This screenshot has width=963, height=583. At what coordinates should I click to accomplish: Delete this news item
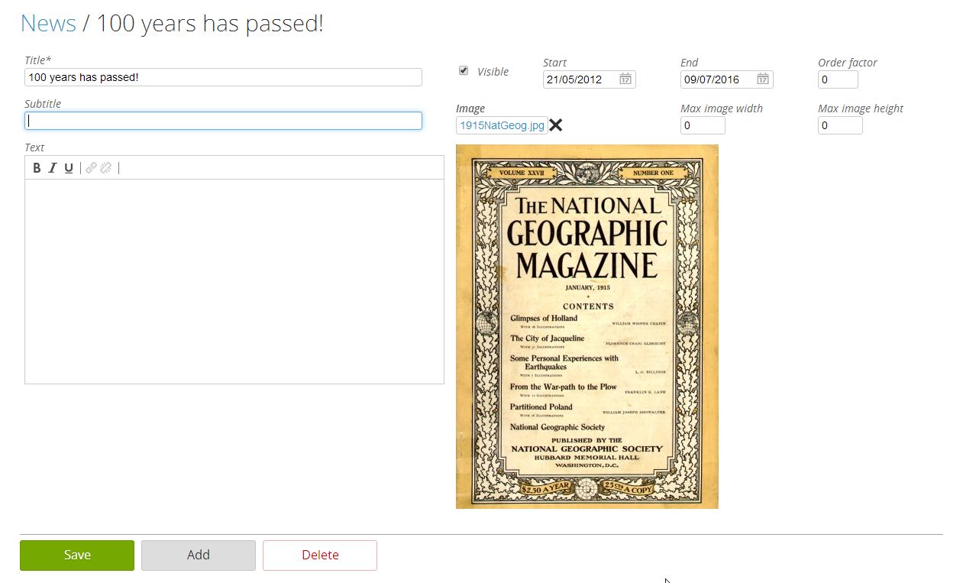click(x=320, y=555)
